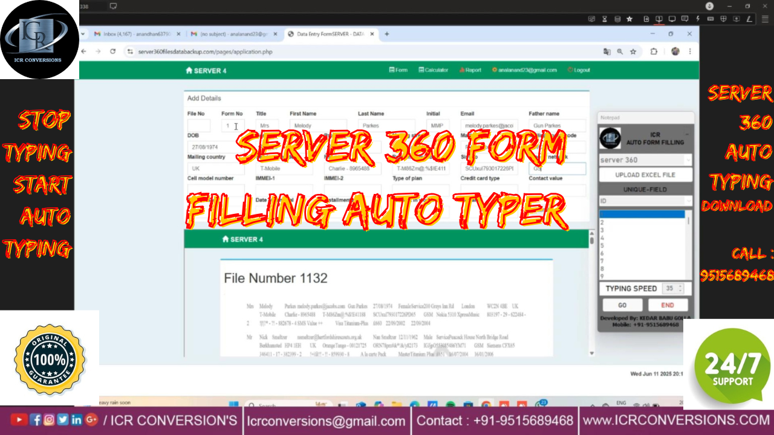Click the UPLOAD EXCEL FILE button
The width and height of the screenshot is (774, 435).
point(645,175)
